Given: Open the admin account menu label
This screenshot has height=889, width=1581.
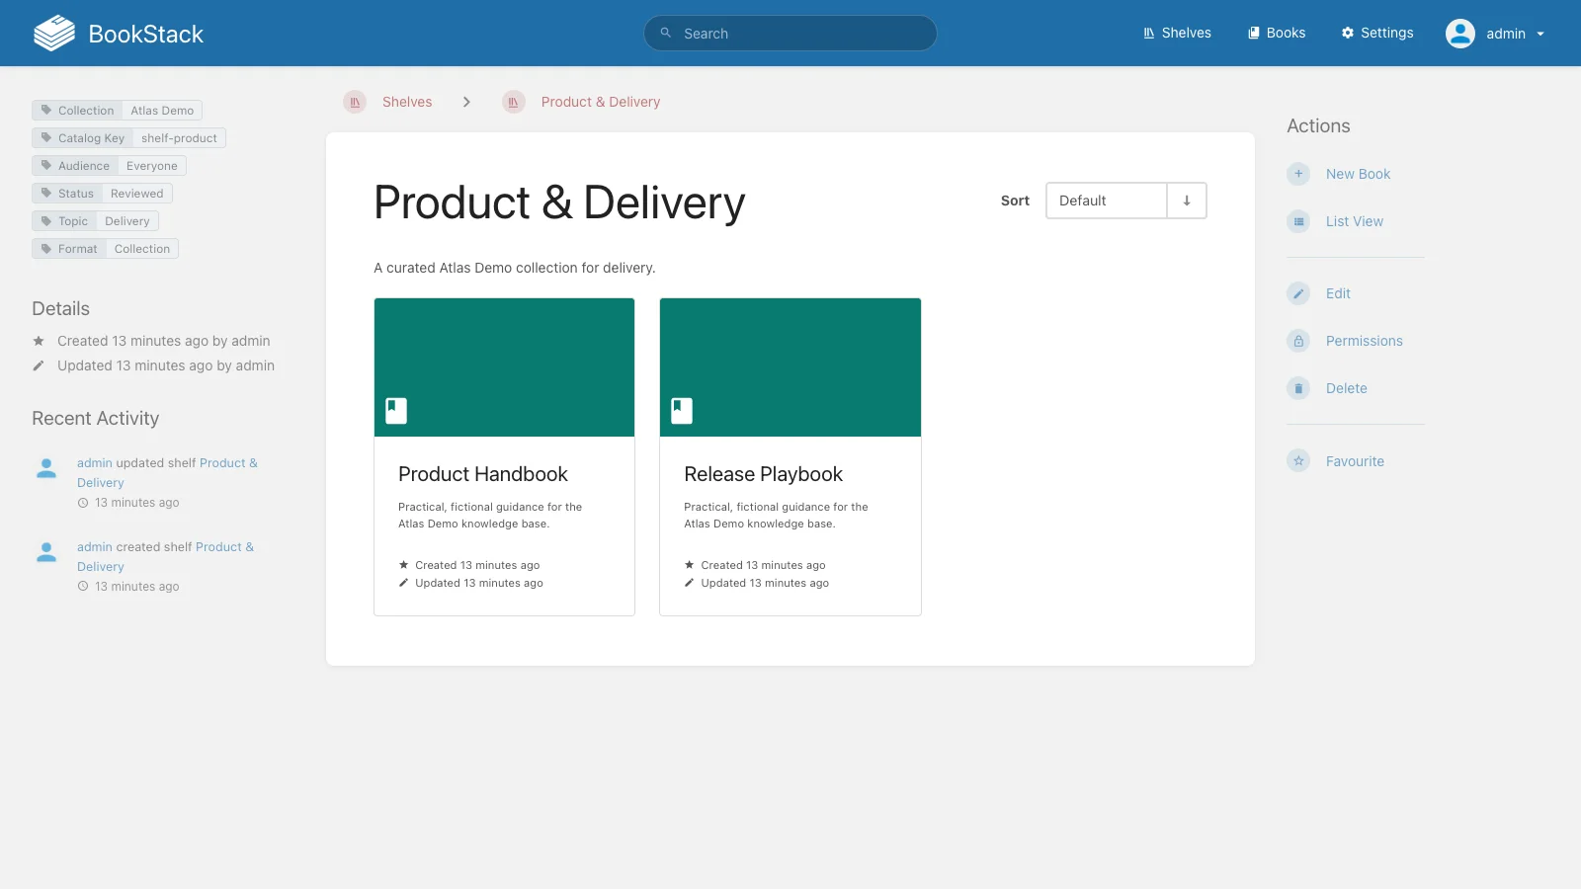Looking at the screenshot, I should [1506, 34].
